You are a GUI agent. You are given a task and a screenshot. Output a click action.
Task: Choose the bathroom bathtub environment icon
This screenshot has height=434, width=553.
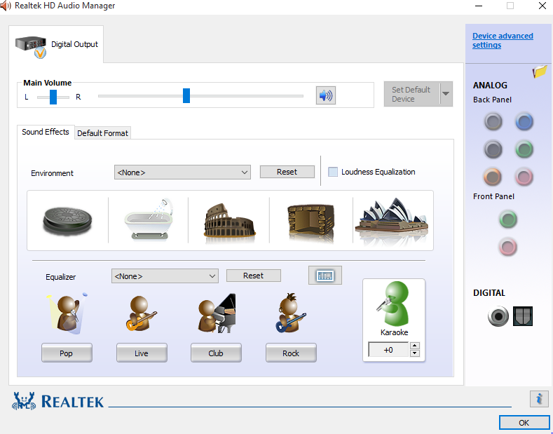(x=149, y=220)
